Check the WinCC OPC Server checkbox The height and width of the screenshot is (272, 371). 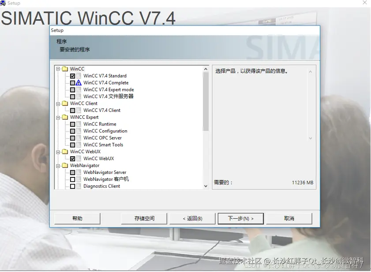(73, 138)
